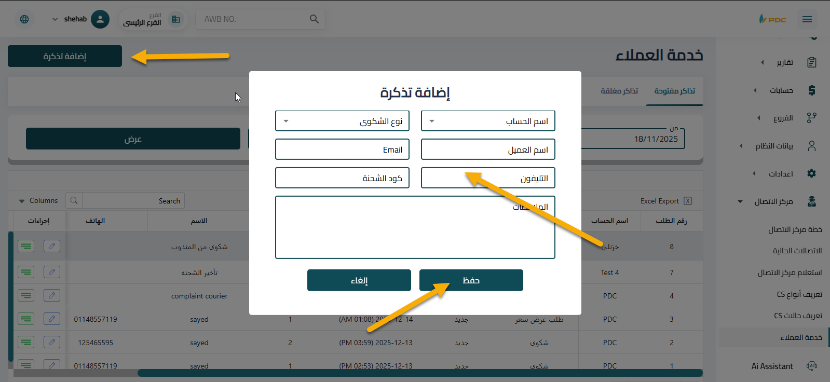Expand the حسابات sidebar menu
Screen dimensions: 830x382
pyautogui.click(x=755, y=90)
